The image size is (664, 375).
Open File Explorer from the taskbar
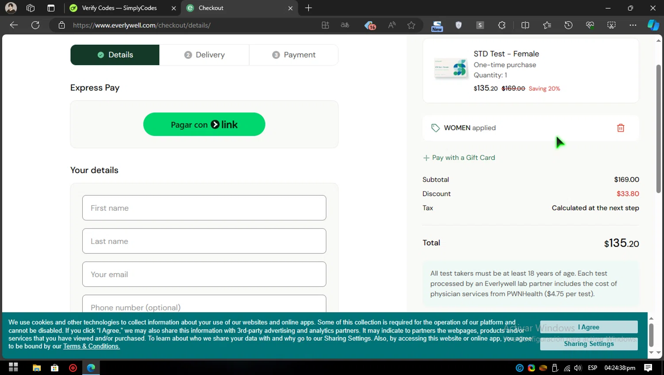[x=37, y=367]
